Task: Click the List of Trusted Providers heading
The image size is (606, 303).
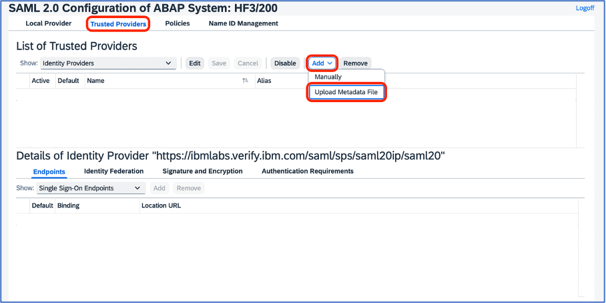Action: (77, 46)
